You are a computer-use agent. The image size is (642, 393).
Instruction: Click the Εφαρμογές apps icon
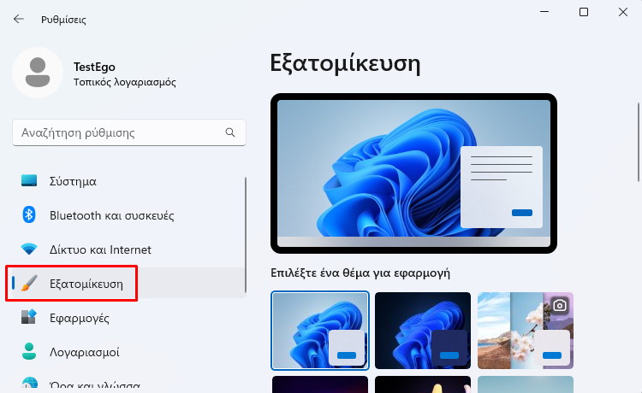(29, 317)
